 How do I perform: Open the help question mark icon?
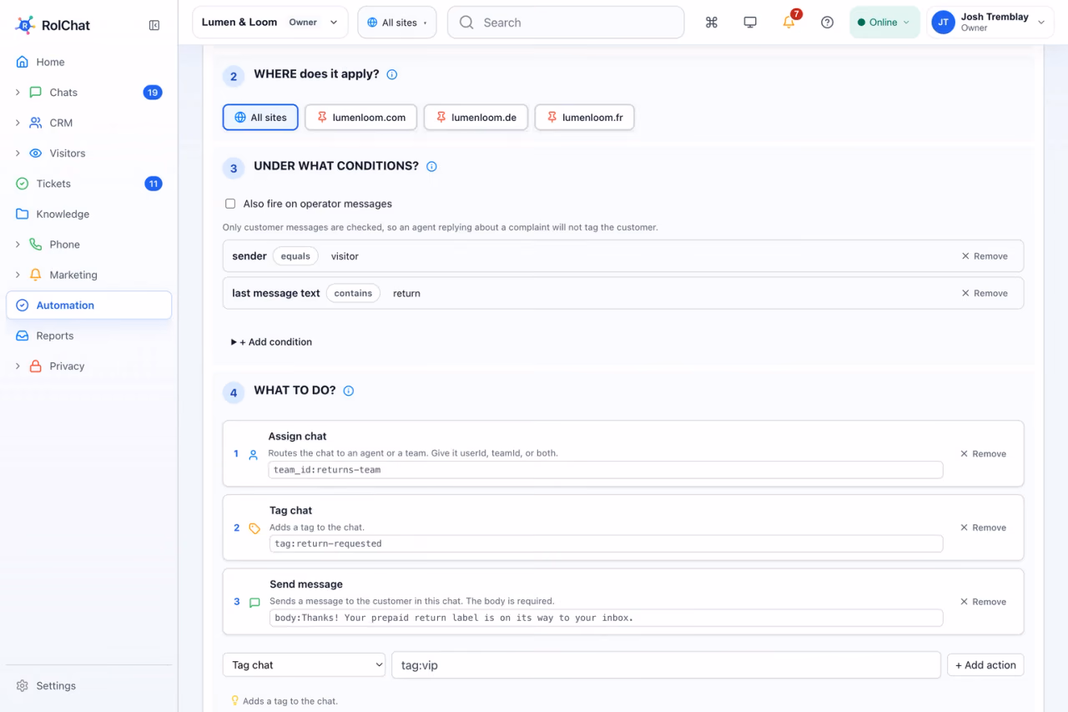tap(828, 23)
